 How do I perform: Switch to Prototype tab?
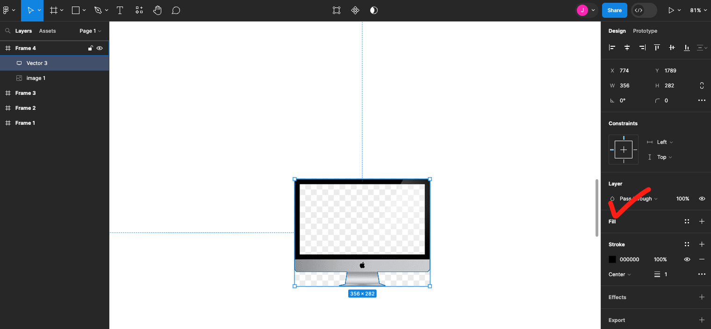[x=645, y=31]
